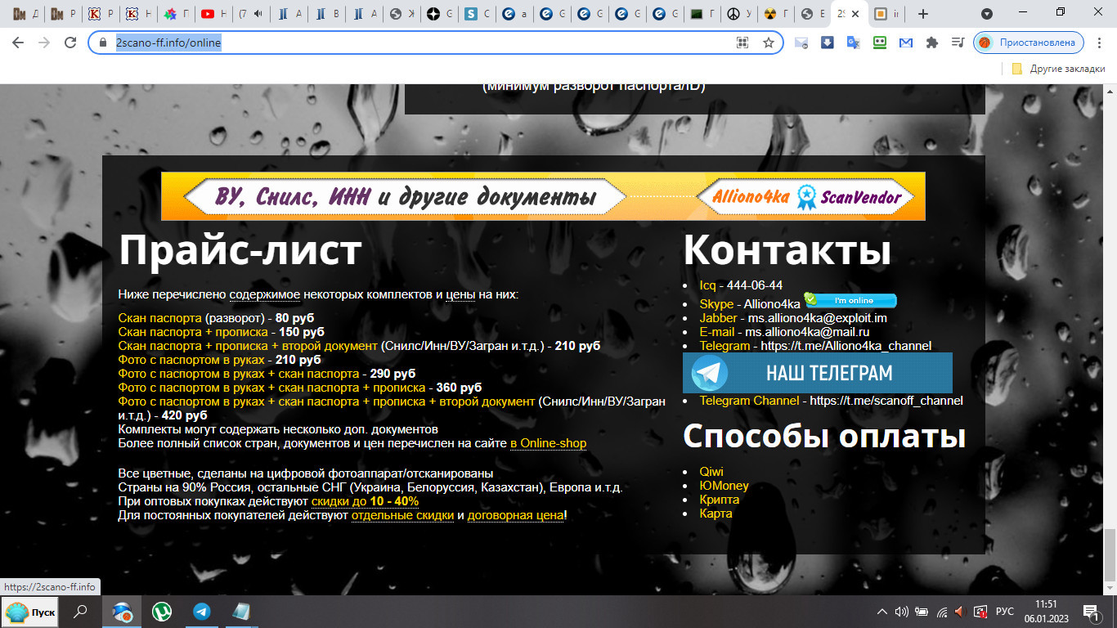The width and height of the screenshot is (1117, 628).
Task: Close the active 2scano tab
Action: [855, 14]
